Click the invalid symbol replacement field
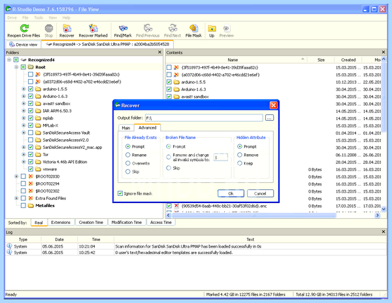 221,157
